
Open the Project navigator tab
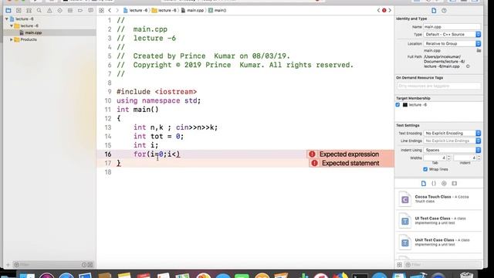click(8, 10)
